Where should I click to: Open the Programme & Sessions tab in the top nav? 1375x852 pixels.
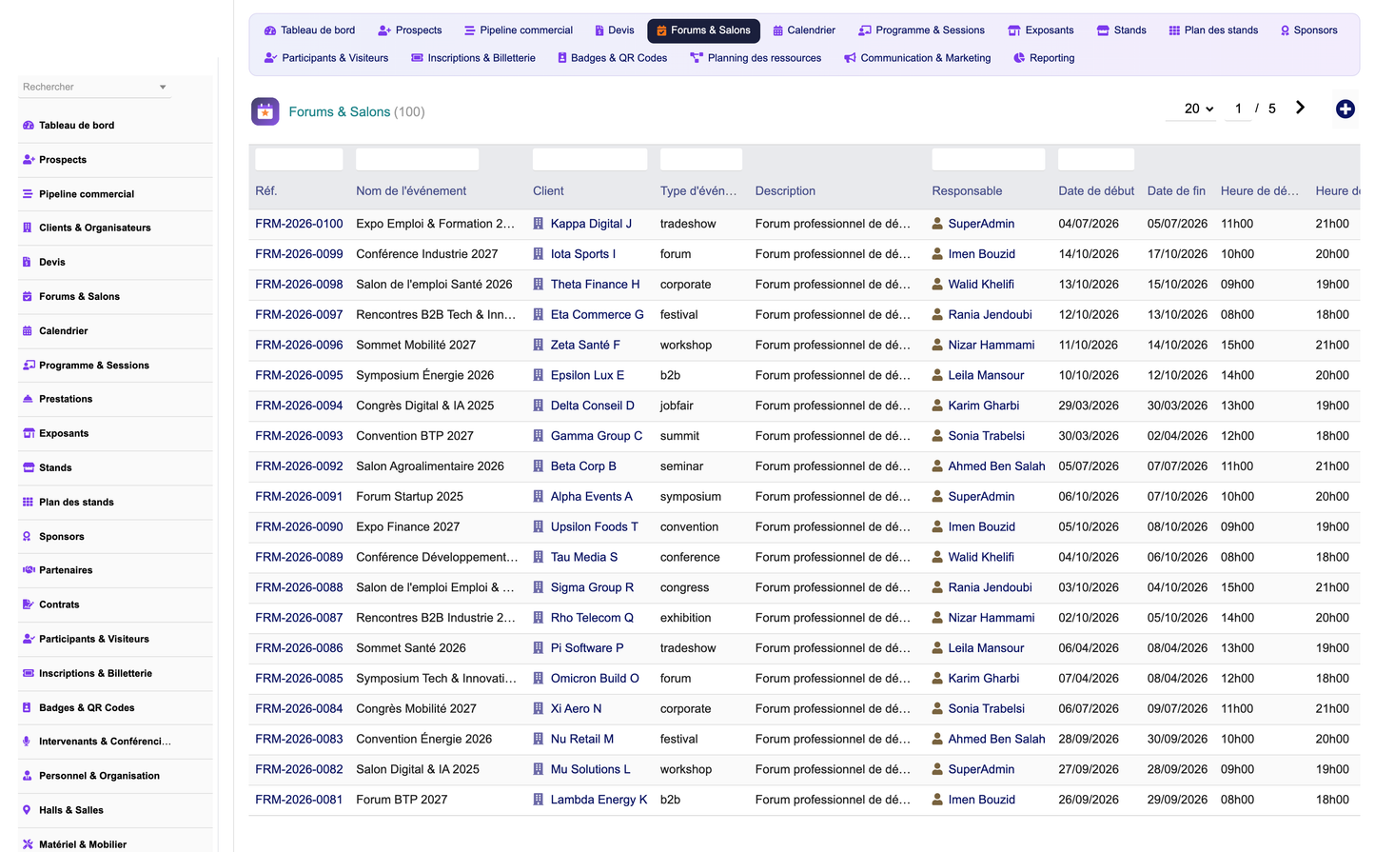tap(921, 30)
